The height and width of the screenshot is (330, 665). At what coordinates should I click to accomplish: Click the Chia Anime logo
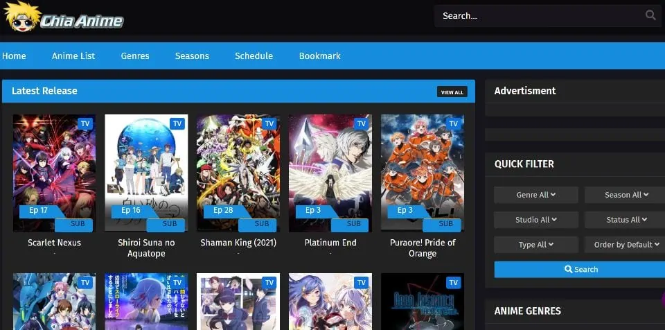tap(64, 17)
